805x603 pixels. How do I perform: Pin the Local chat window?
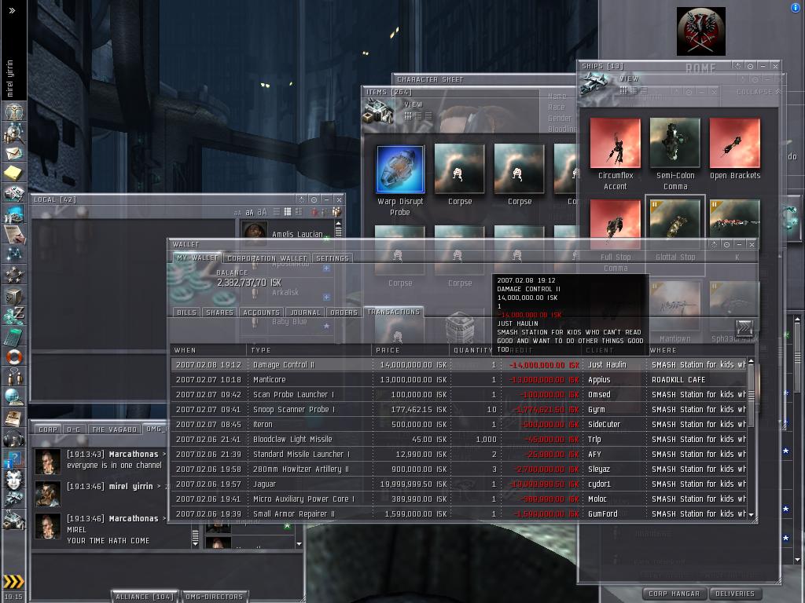tap(314, 199)
